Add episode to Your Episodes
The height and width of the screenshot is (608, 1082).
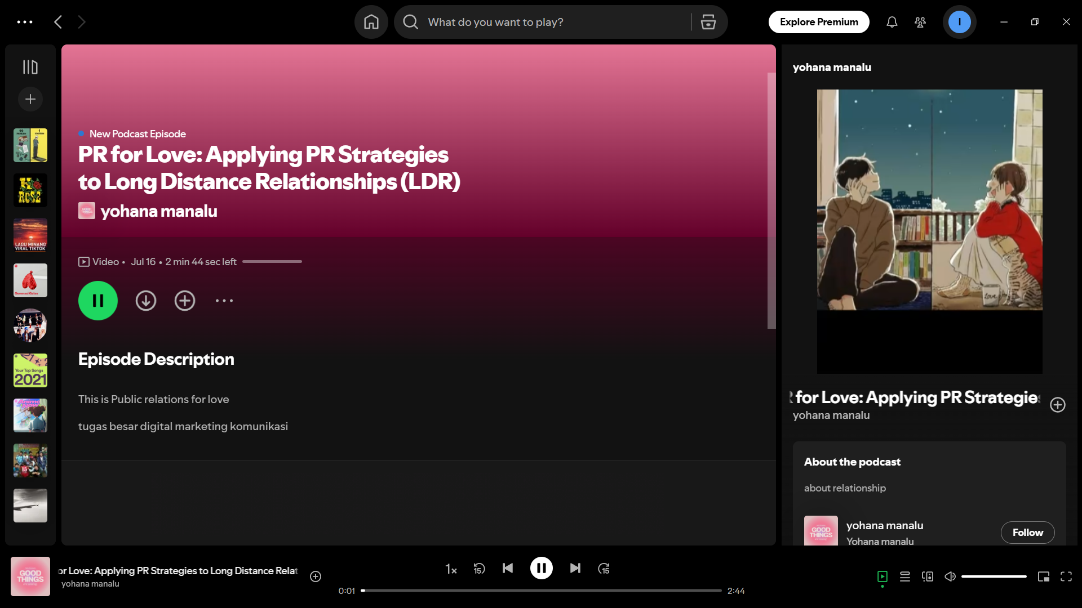[x=185, y=301]
